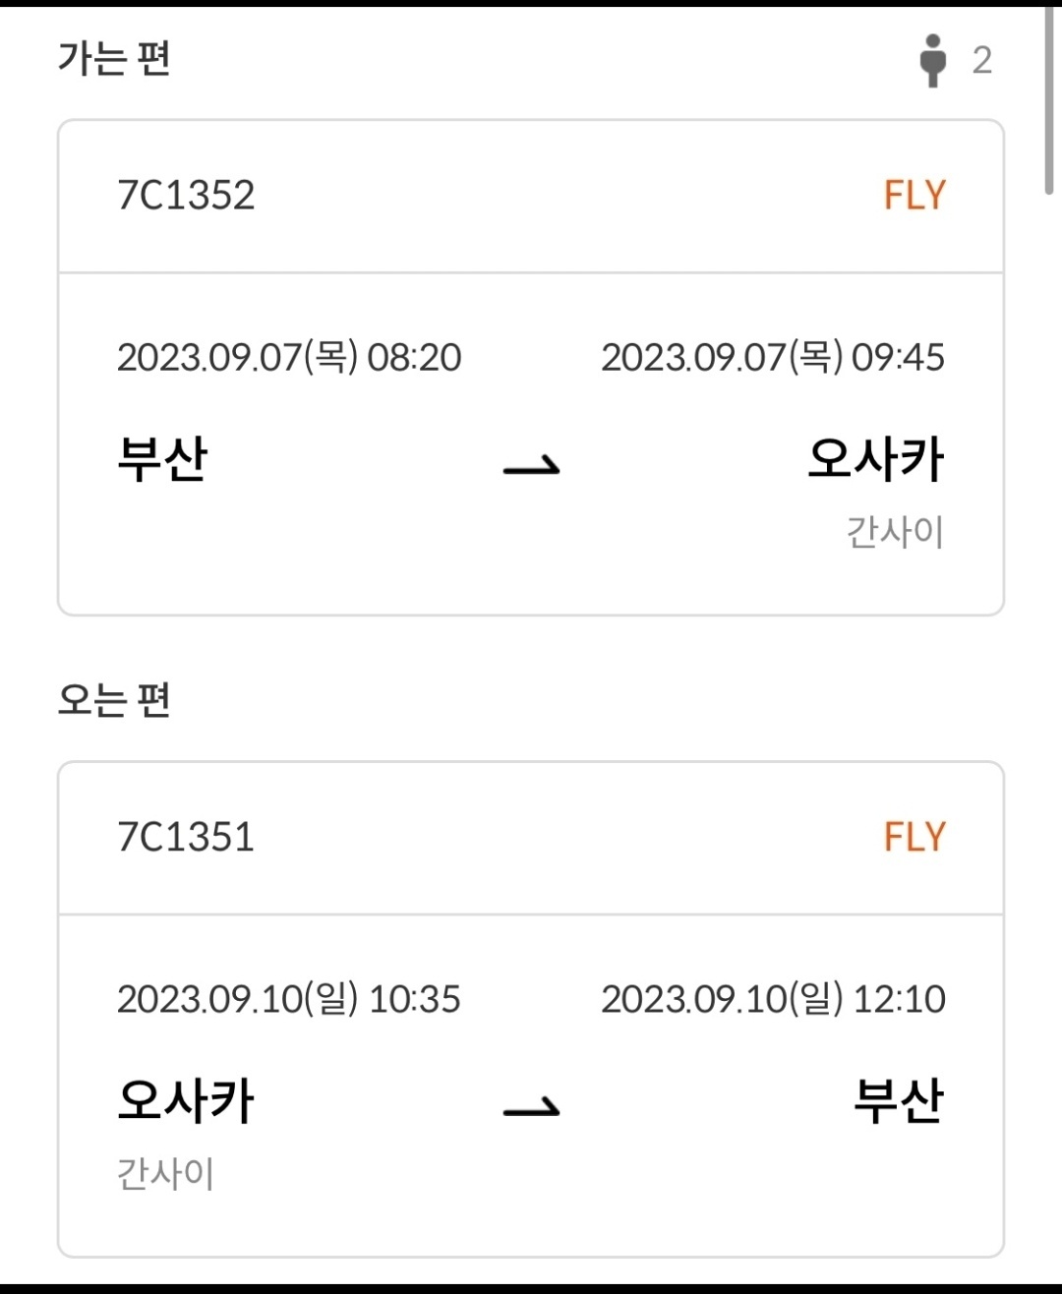Select the 가는 편 section heading
This screenshot has height=1294, width=1062.
pos(114,59)
